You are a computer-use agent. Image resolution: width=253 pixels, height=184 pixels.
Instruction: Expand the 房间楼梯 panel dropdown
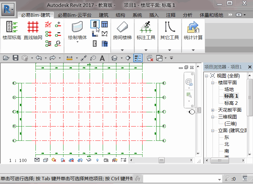122,50
